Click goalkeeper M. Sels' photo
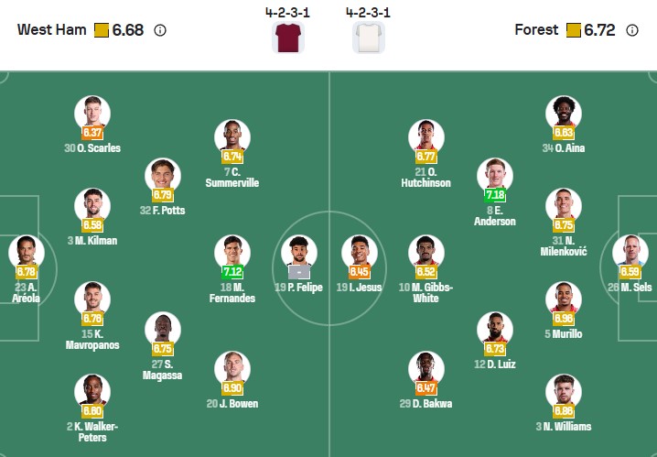Screen dimensions: 657x457 [630, 252]
